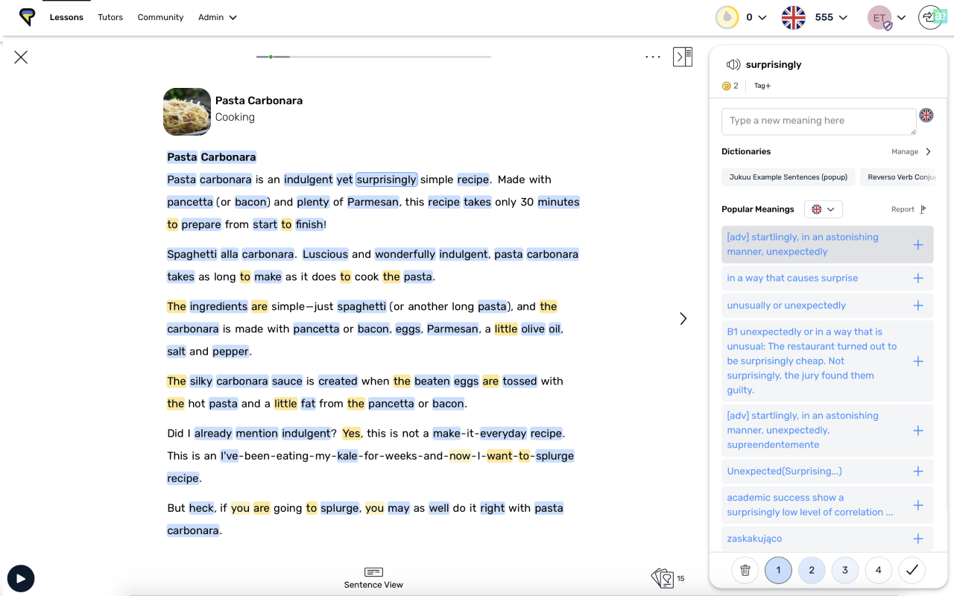Viewport: 954px width, 596px height.
Task: Click the checkmark to mark word as known
Action: 912,570
